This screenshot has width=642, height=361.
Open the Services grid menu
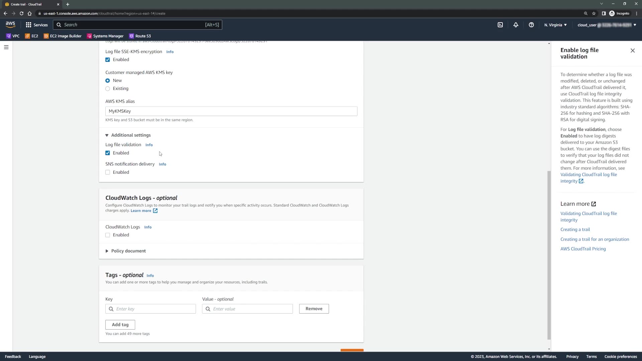(x=37, y=25)
